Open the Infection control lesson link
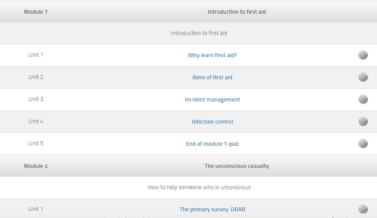The image size is (377, 218). tap(212, 122)
